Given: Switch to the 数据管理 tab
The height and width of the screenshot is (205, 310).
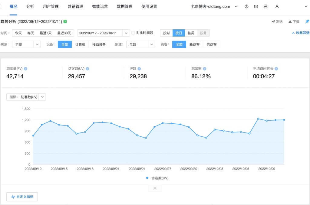Looking at the screenshot, I should coord(124,6).
